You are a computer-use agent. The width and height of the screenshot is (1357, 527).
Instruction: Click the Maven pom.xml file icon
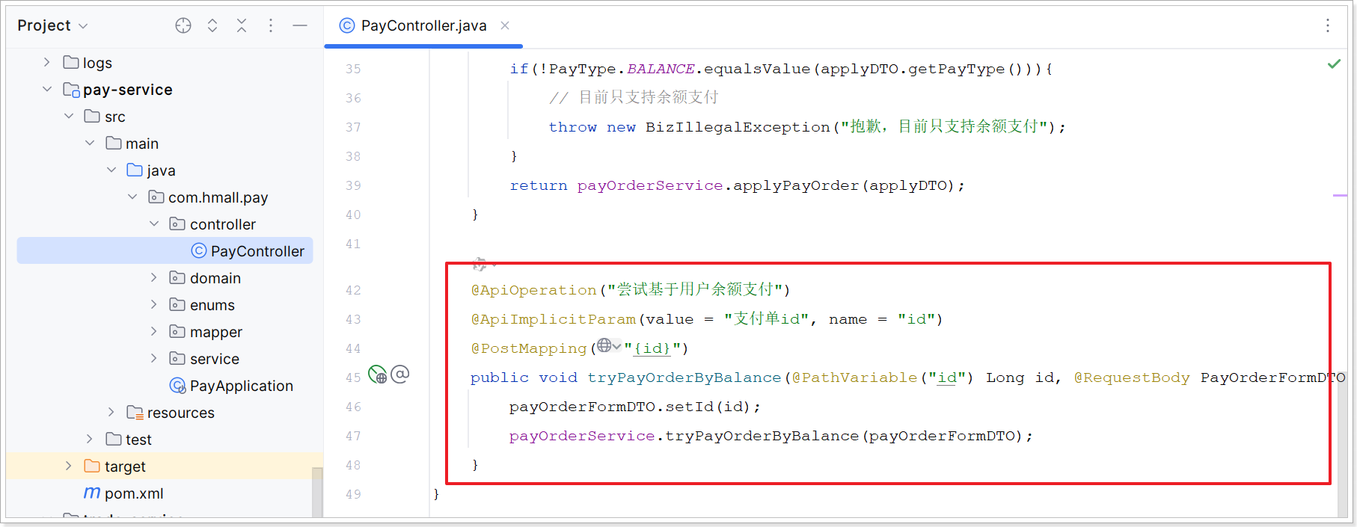pos(92,493)
